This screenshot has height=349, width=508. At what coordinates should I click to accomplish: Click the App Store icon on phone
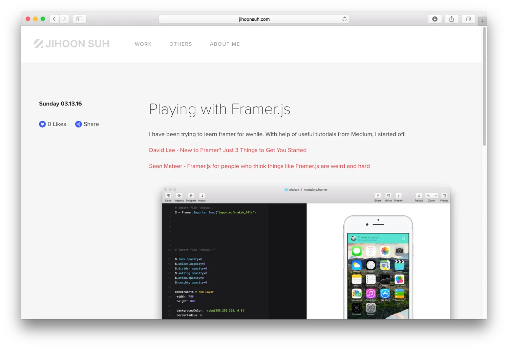385,294
